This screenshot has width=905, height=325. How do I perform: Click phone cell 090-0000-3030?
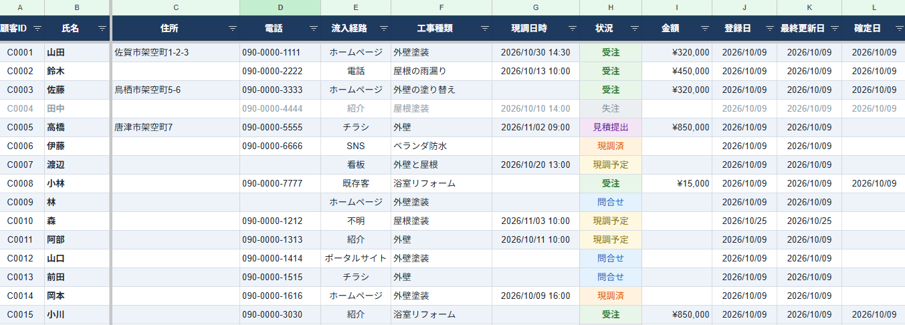tap(280, 314)
